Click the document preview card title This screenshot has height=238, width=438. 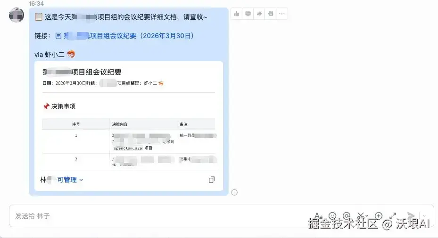point(82,72)
